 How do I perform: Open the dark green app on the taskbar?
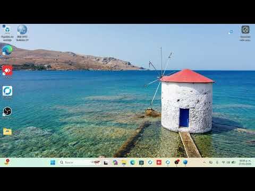pos(141,162)
